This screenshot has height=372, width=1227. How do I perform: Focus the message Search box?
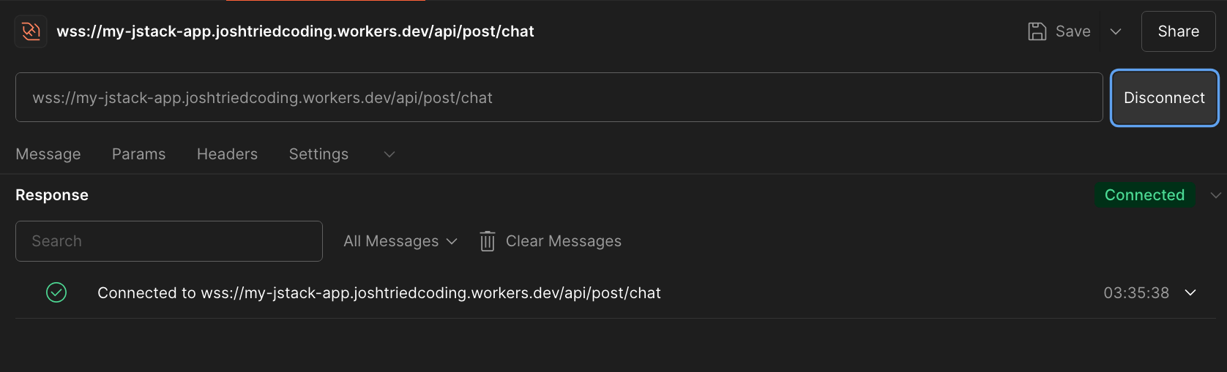pos(168,241)
